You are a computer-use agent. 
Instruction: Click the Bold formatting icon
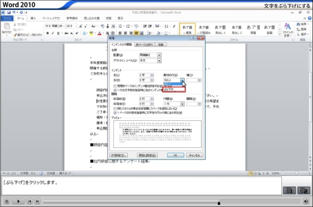coord(47,33)
